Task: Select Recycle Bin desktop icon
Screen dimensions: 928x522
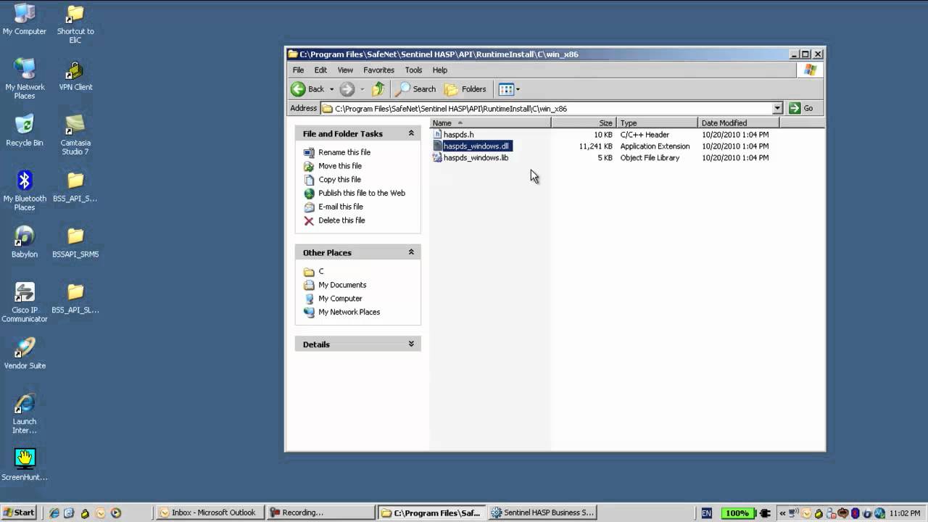Action: [x=25, y=131]
